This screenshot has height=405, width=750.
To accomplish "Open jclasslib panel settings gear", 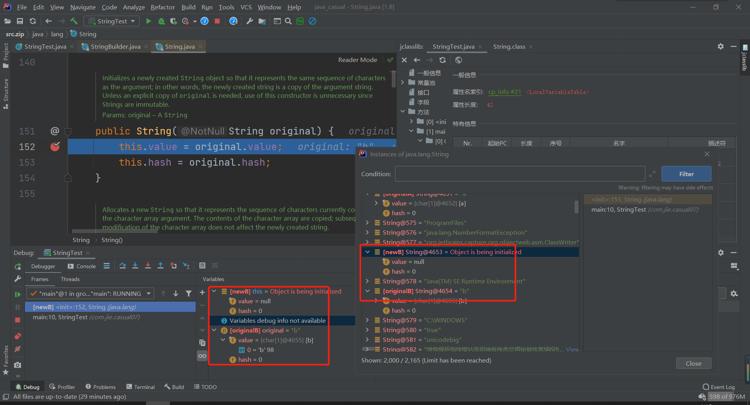I will tap(721, 46).
